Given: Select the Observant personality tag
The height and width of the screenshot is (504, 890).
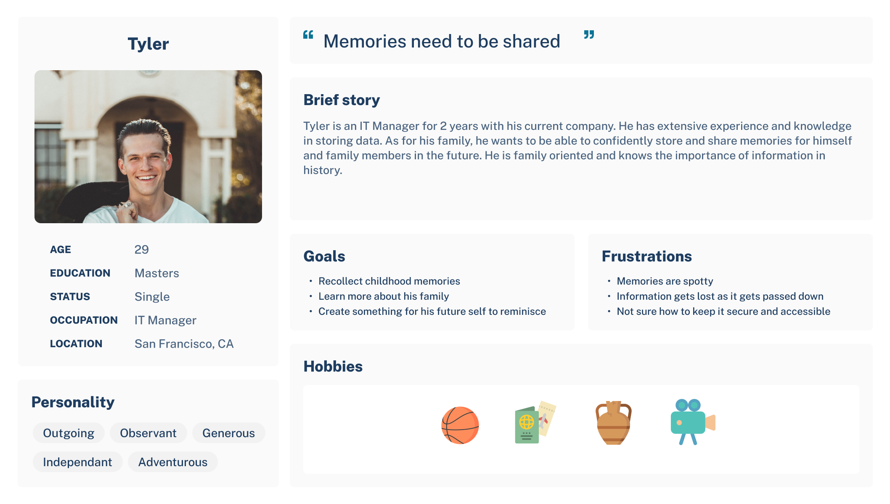Looking at the screenshot, I should pos(148,433).
